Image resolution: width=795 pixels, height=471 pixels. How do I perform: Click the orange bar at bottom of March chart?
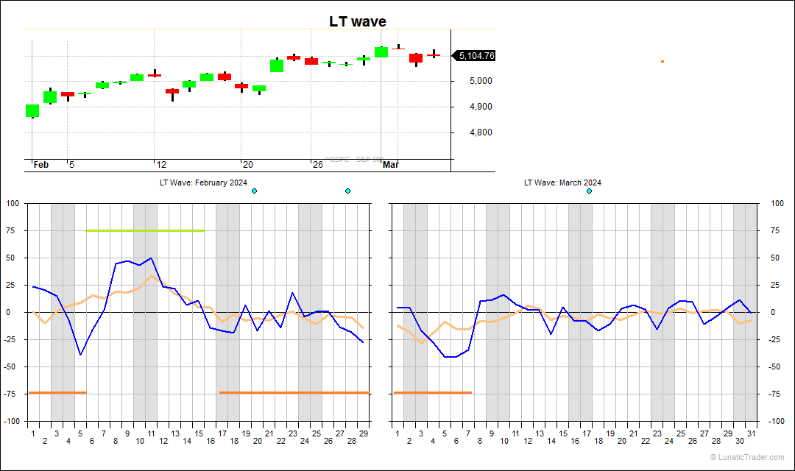[433, 392]
